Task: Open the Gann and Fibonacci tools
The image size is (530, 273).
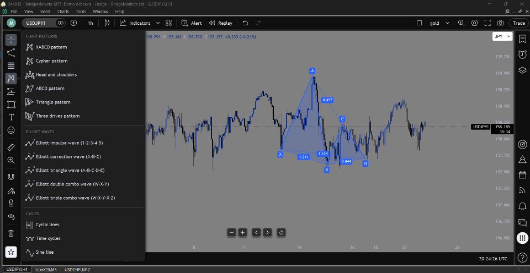Action: tap(11, 65)
